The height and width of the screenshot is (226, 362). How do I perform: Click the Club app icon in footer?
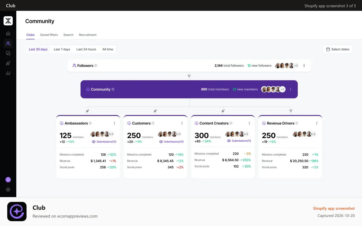pyautogui.click(x=17, y=212)
